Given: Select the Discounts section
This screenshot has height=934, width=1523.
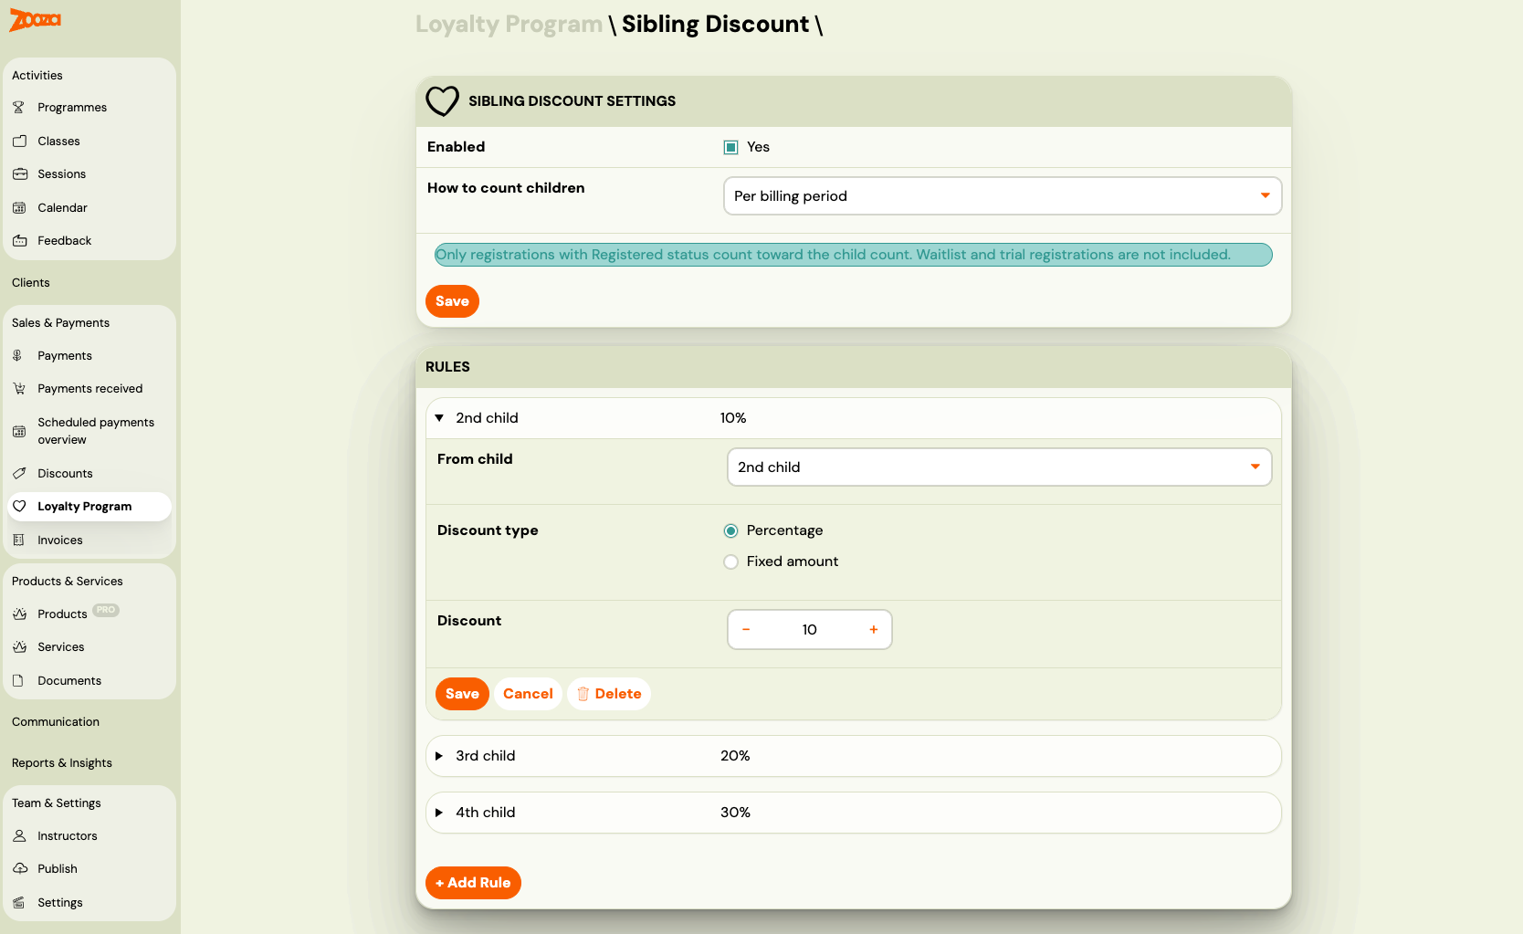Looking at the screenshot, I should tap(65, 473).
